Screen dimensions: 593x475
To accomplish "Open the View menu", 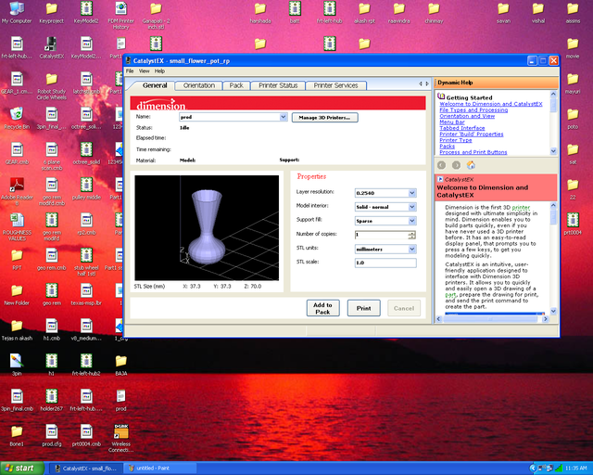I will pos(145,71).
